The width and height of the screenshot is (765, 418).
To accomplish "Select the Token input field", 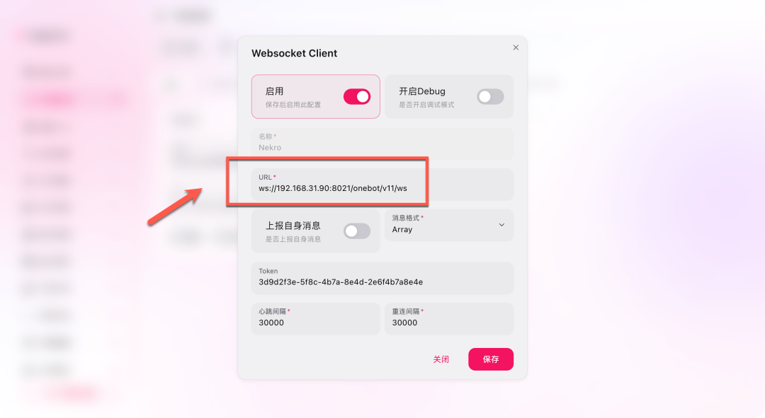I will (x=382, y=278).
